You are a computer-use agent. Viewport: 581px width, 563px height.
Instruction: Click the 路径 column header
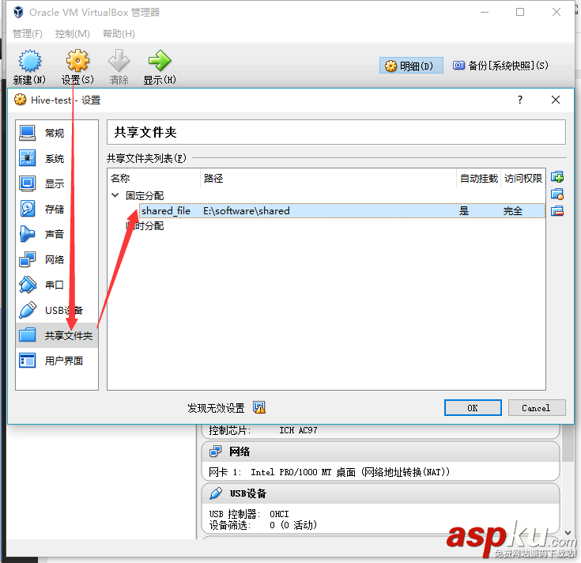click(328, 178)
